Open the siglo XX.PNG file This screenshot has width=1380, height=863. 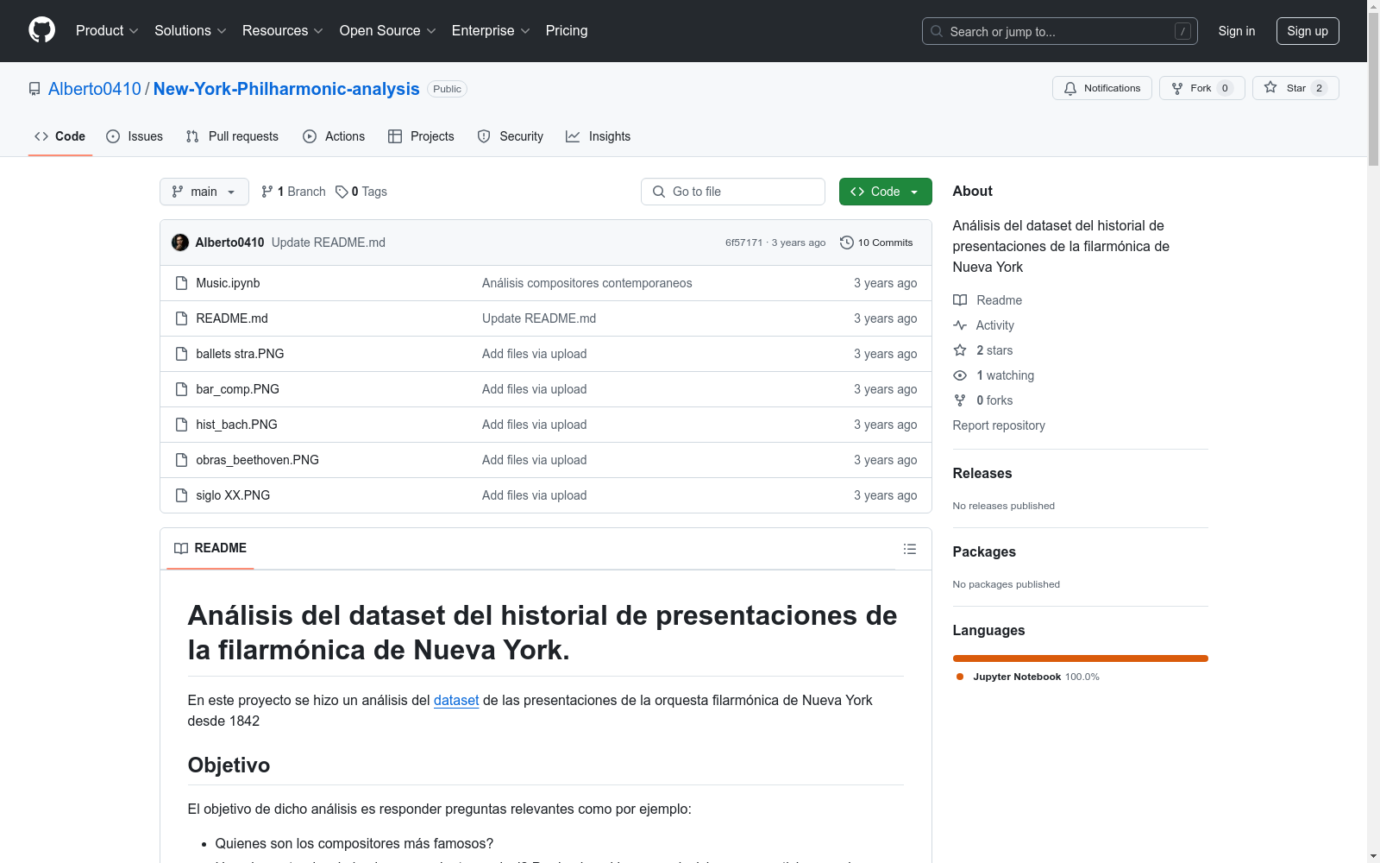tap(233, 495)
